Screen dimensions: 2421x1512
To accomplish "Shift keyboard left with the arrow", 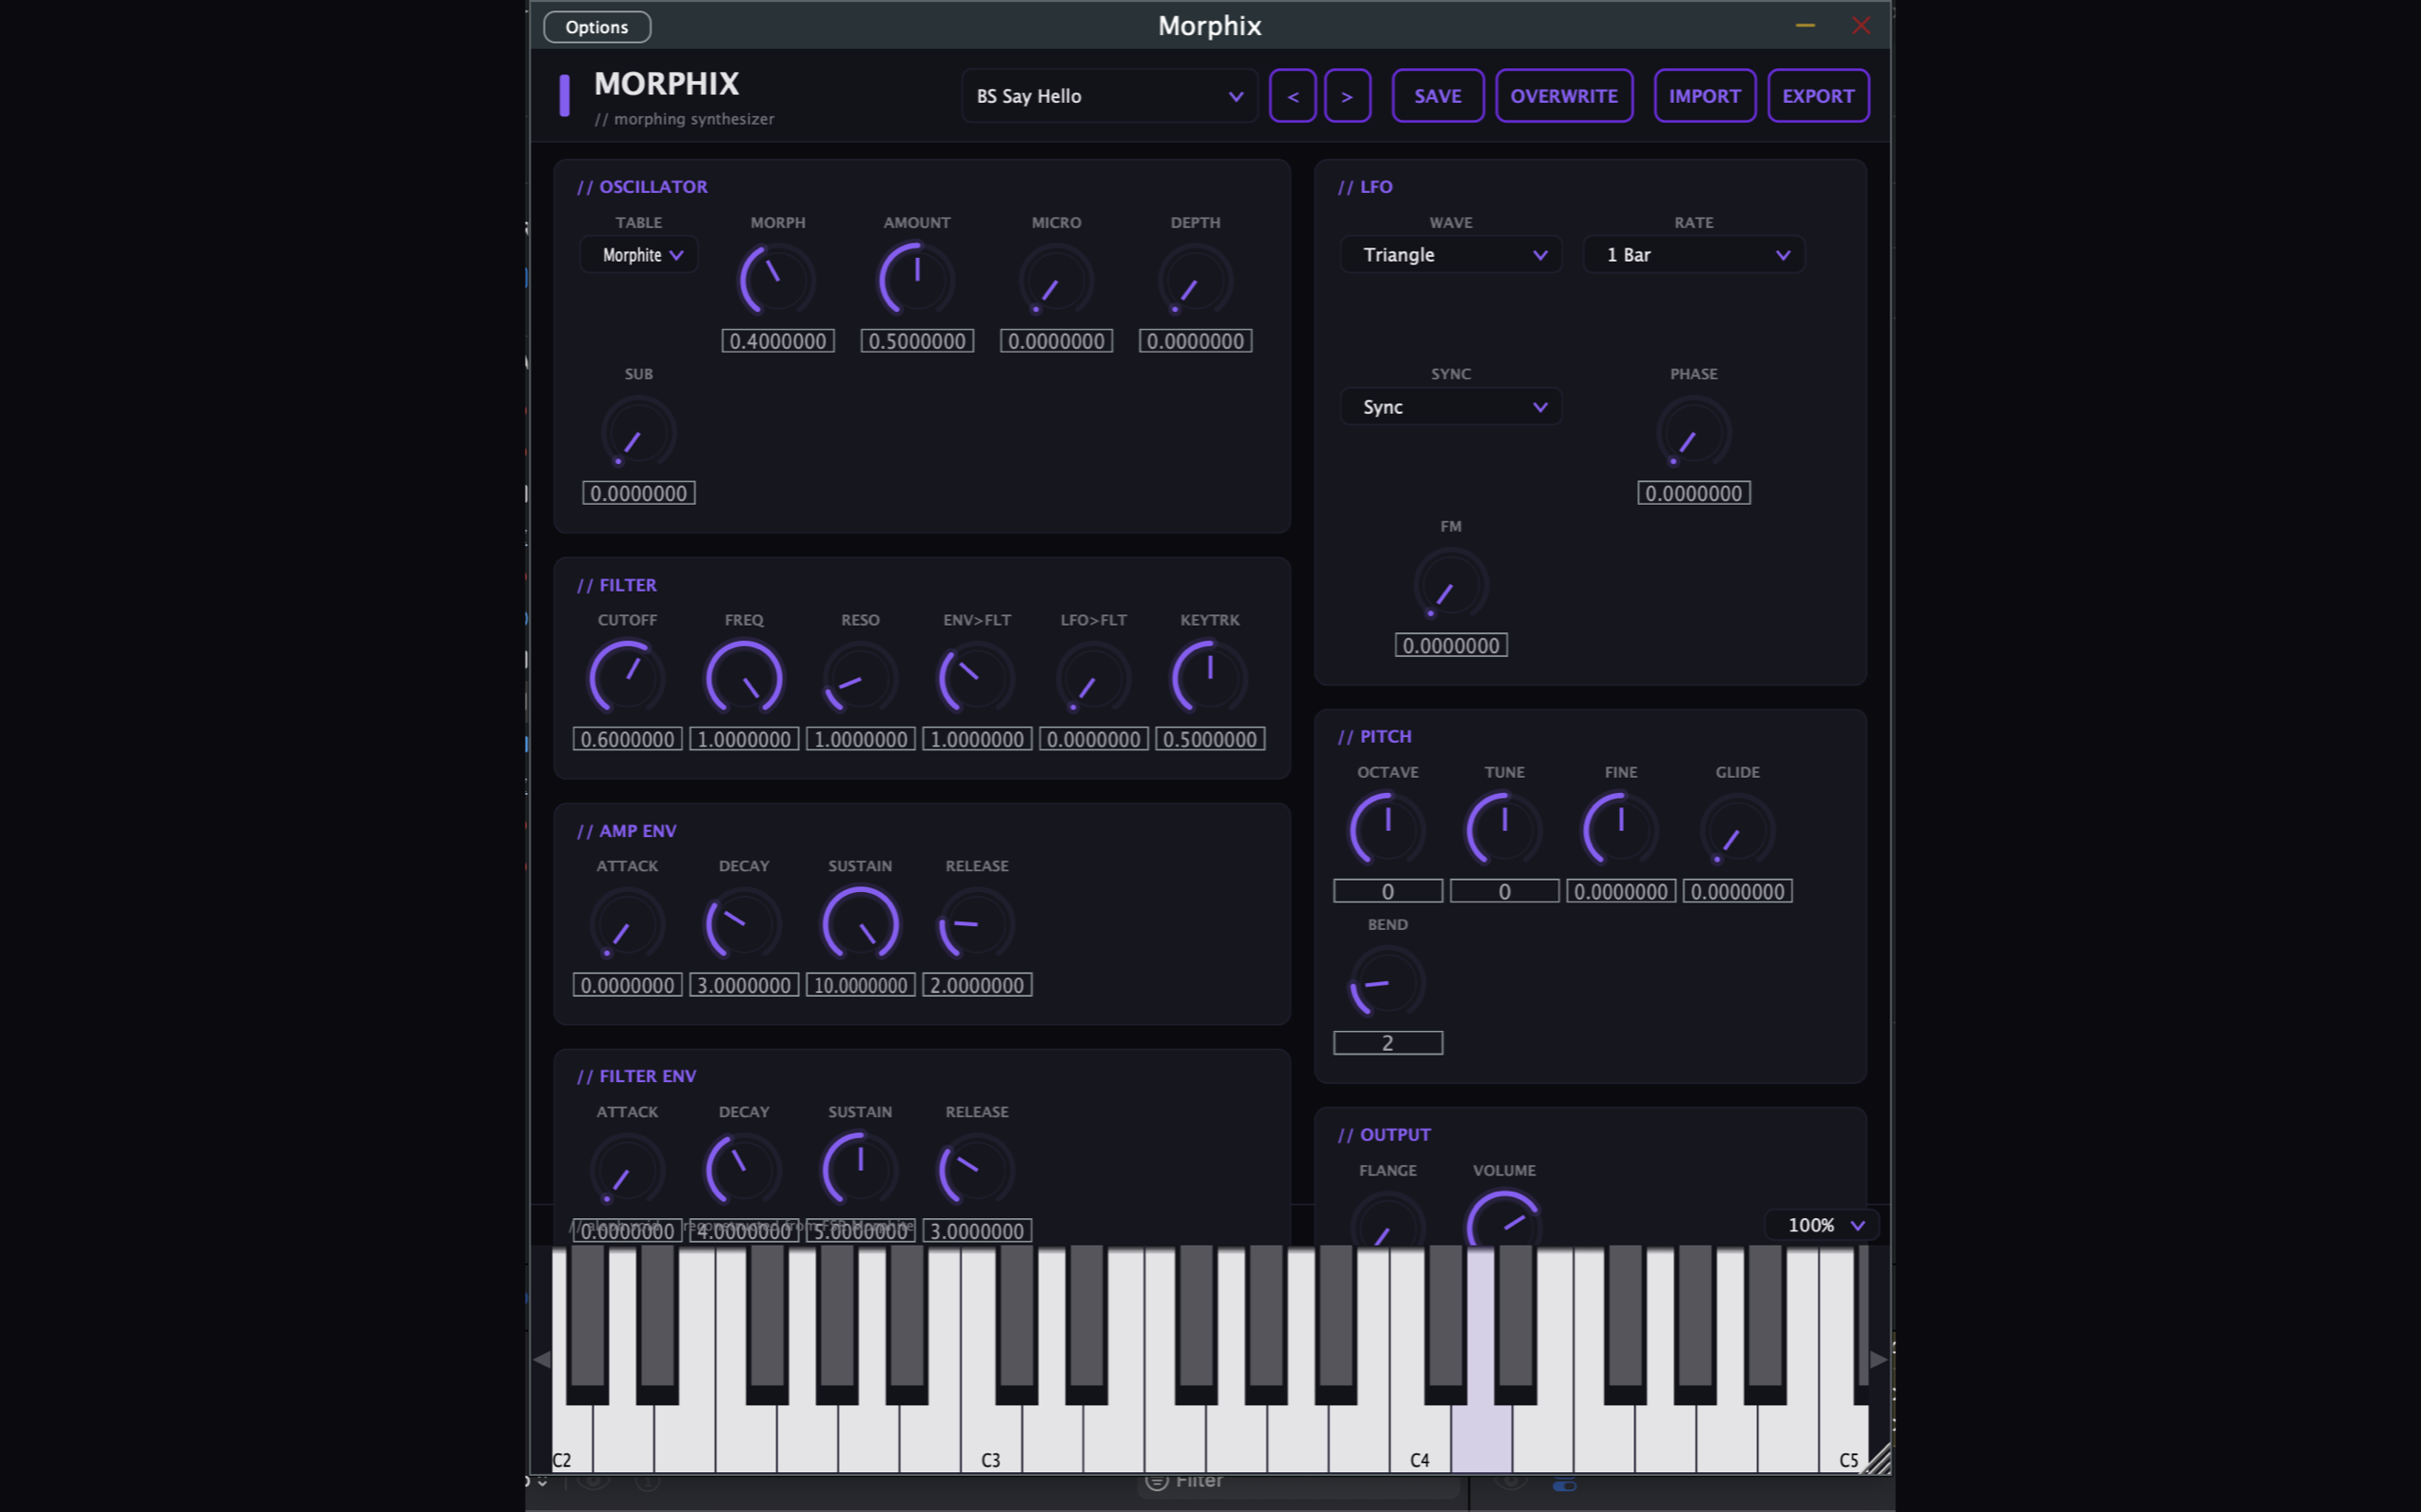I will [541, 1359].
